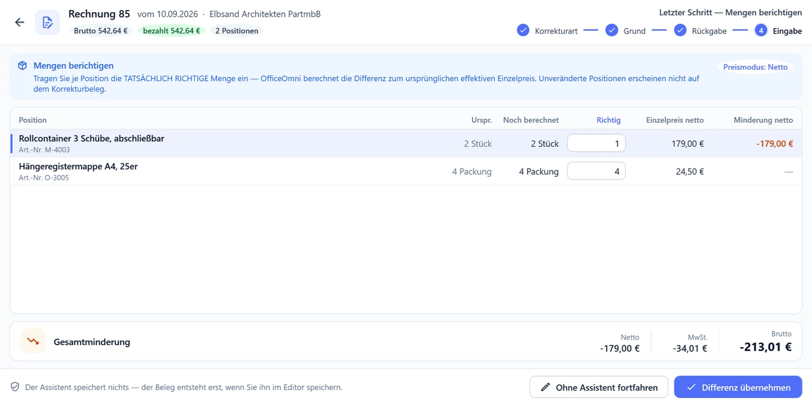
Task: Click the package icon beside Mengen berichtigen
Action: [x=23, y=66]
